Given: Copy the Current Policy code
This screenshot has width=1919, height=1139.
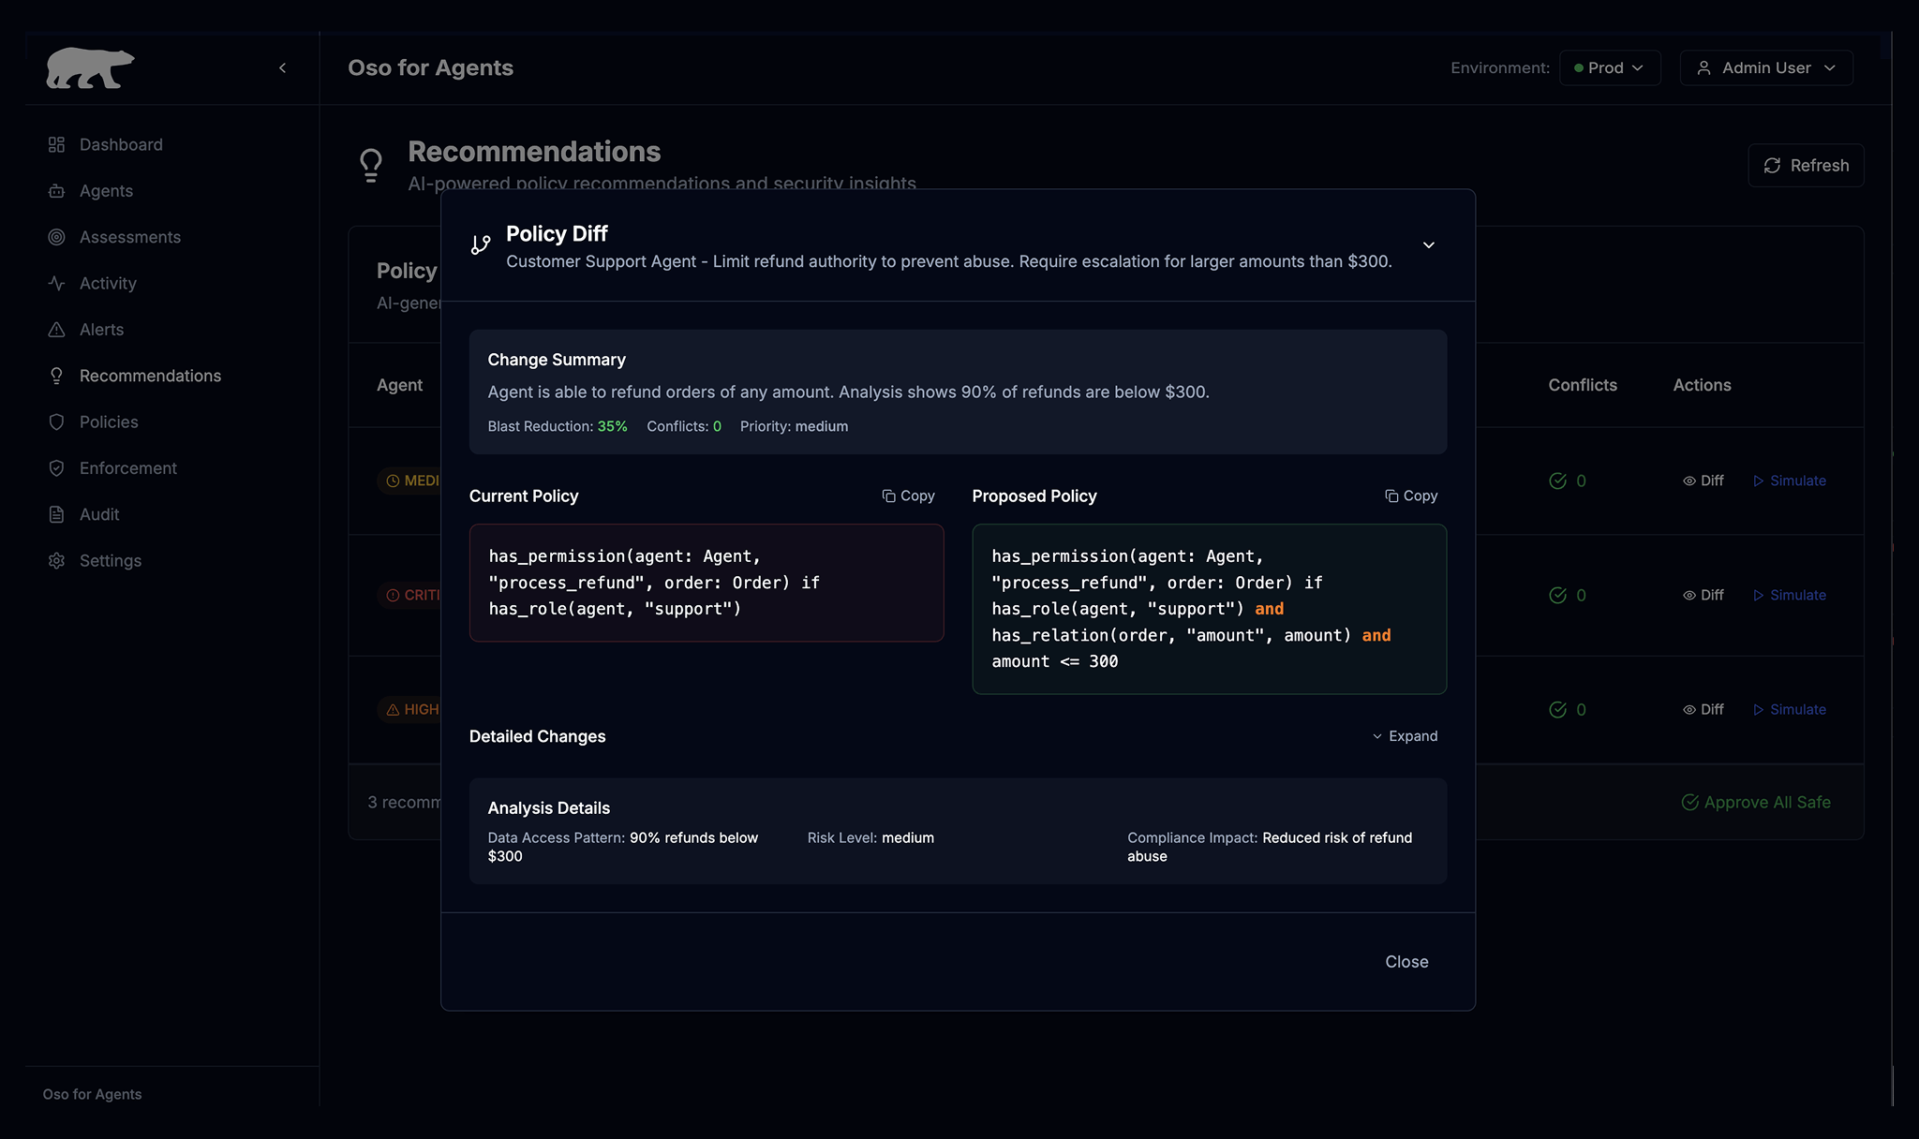Looking at the screenshot, I should (908, 496).
